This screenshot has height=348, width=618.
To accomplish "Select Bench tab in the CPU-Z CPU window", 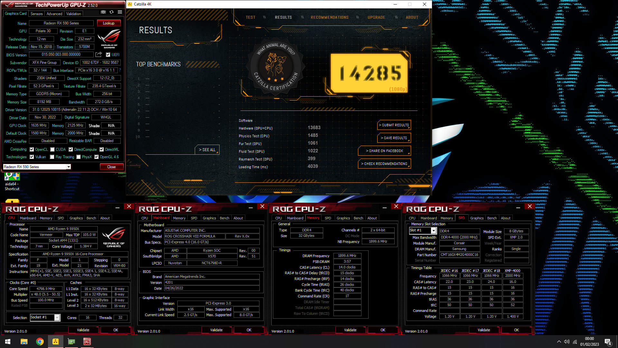I will [x=91, y=218].
